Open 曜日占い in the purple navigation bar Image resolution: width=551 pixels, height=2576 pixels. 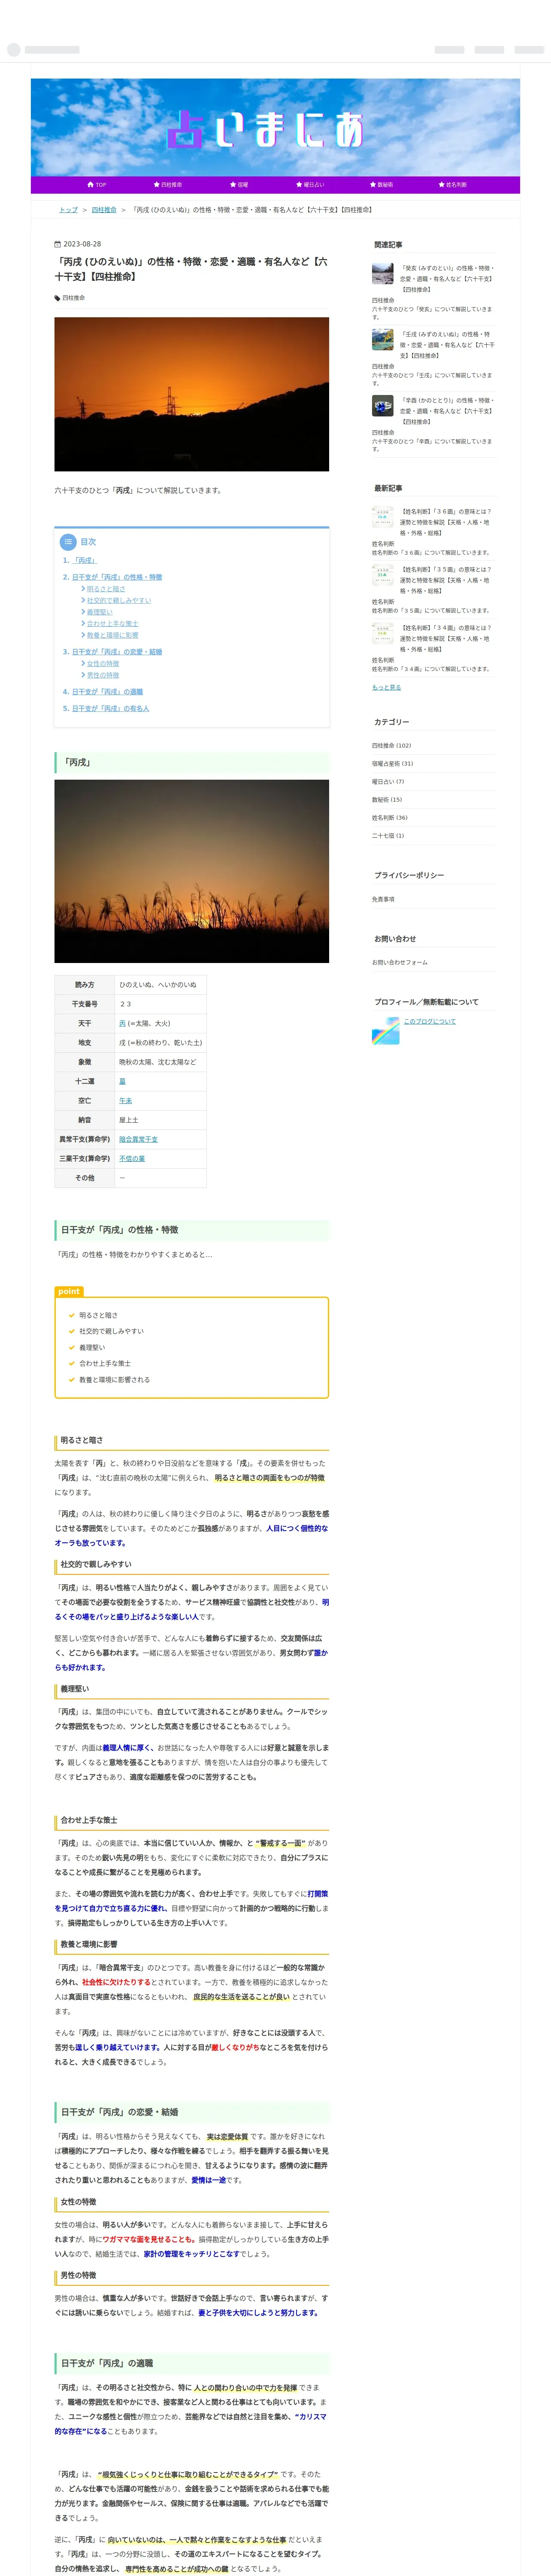pos(310,185)
